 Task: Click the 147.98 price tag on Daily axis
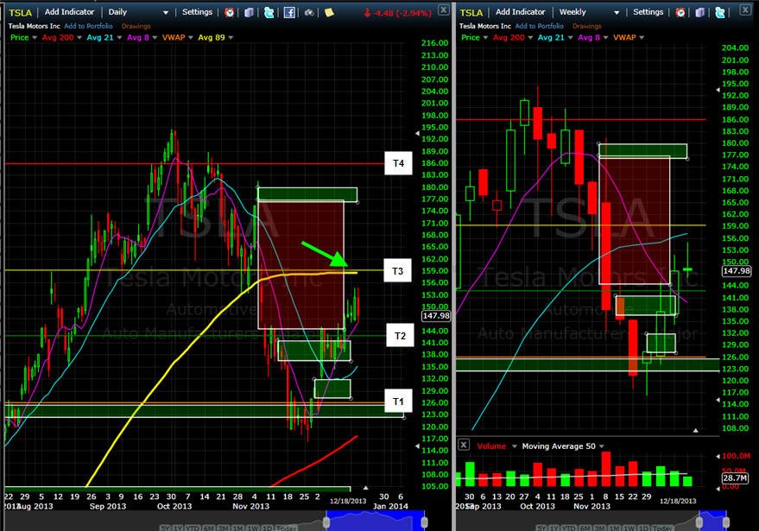click(x=436, y=316)
